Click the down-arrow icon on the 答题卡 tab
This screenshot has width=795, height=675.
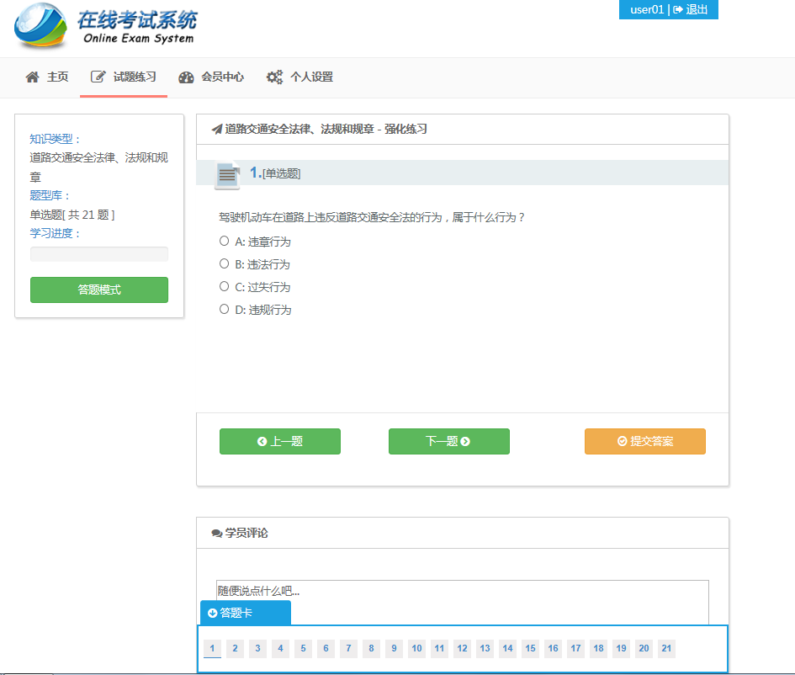pos(213,613)
